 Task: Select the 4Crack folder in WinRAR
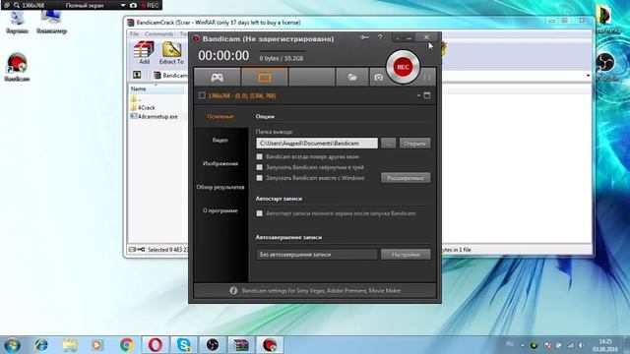[x=143, y=107]
